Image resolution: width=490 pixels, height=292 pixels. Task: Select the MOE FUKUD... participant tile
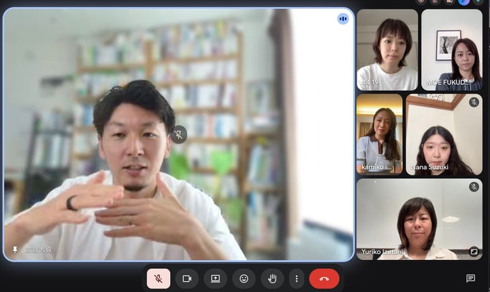pyautogui.click(x=452, y=50)
